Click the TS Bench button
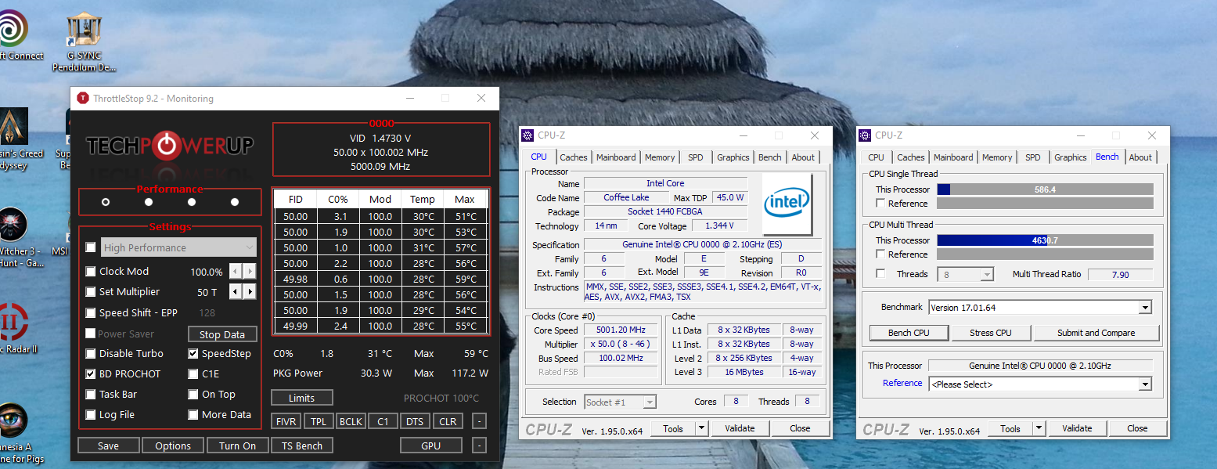This screenshot has width=1217, height=469. click(x=302, y=446)
